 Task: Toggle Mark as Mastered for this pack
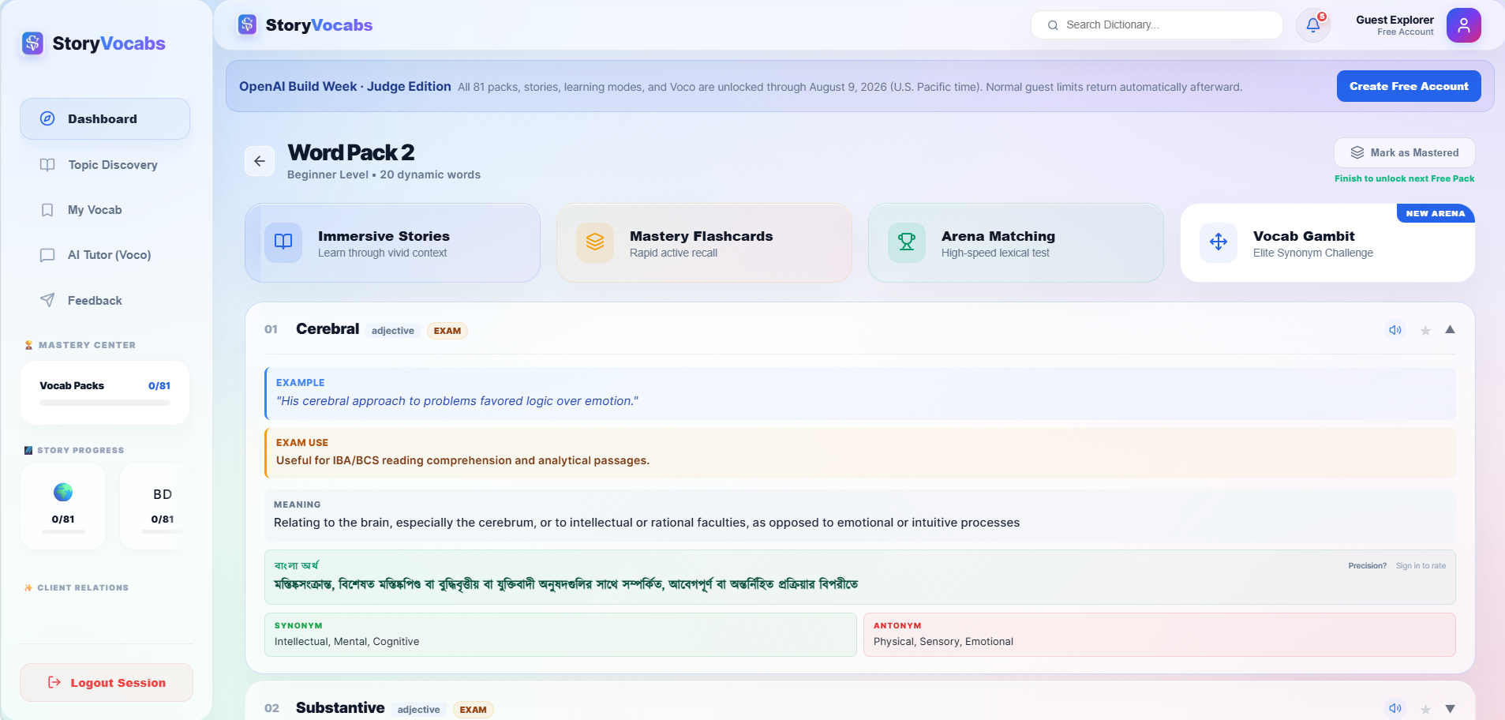click(x=1405, y=152)
